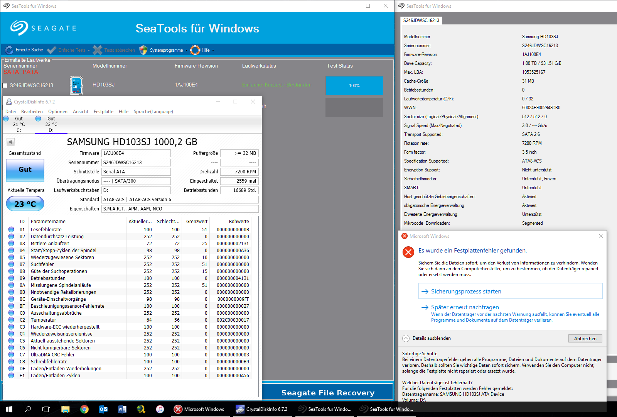The width and height of the screenshot is (617, 417).
Task: Close the Microsoft Windows disk error dialog
Action: click(x=600, y=236)
